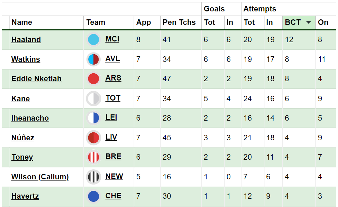Open the MCI team link
338x207 pixels.
(x=112, y=39)
